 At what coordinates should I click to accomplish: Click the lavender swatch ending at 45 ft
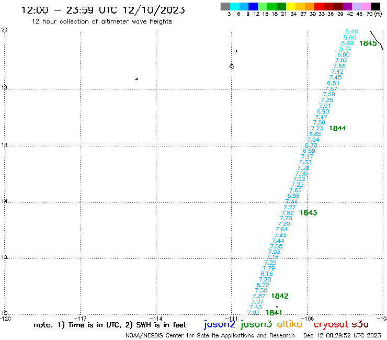356,6
